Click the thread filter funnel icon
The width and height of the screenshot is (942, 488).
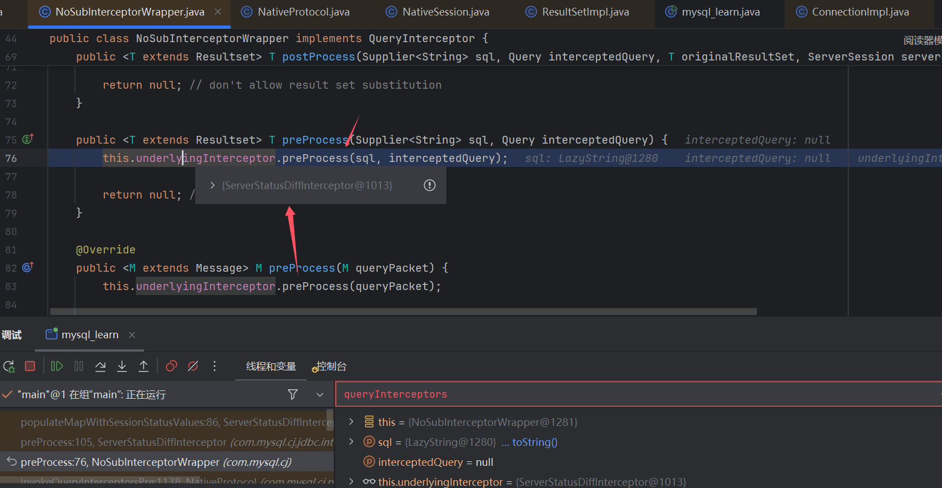(293, 394)
